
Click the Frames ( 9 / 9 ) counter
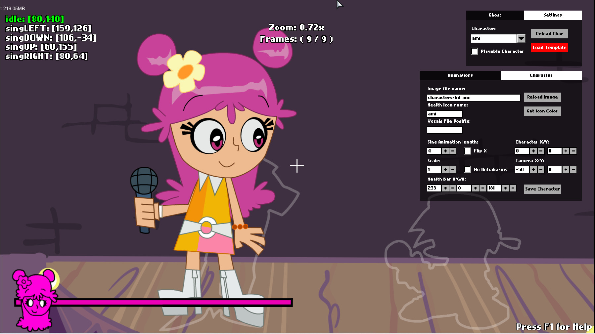[296, 39]
